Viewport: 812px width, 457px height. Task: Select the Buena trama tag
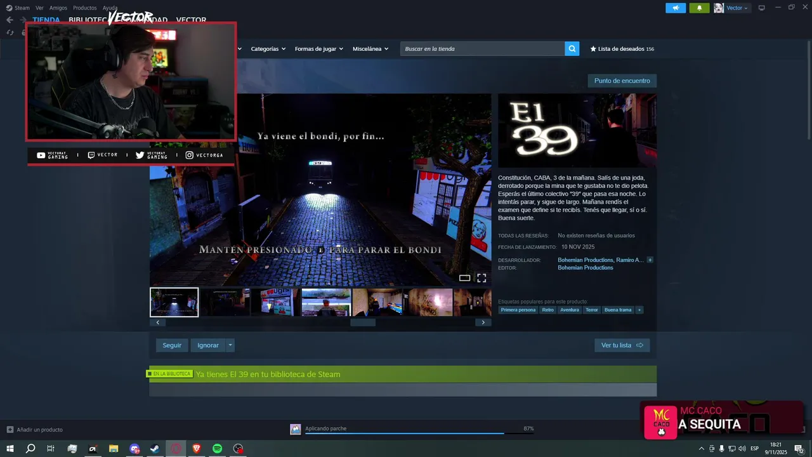coord(618,310)
